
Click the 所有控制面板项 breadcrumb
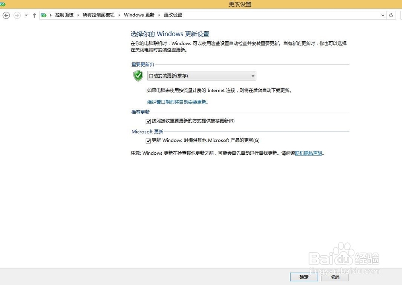pyautogui.click(x=99, y=15)
